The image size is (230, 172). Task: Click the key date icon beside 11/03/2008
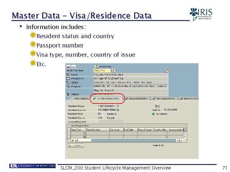tap(97, 67)
